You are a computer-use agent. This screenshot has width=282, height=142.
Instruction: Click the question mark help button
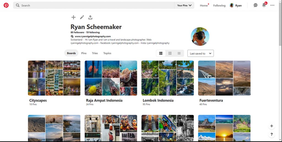272,134
